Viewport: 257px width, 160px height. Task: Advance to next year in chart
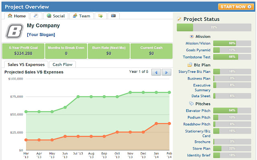coord(165,72)
